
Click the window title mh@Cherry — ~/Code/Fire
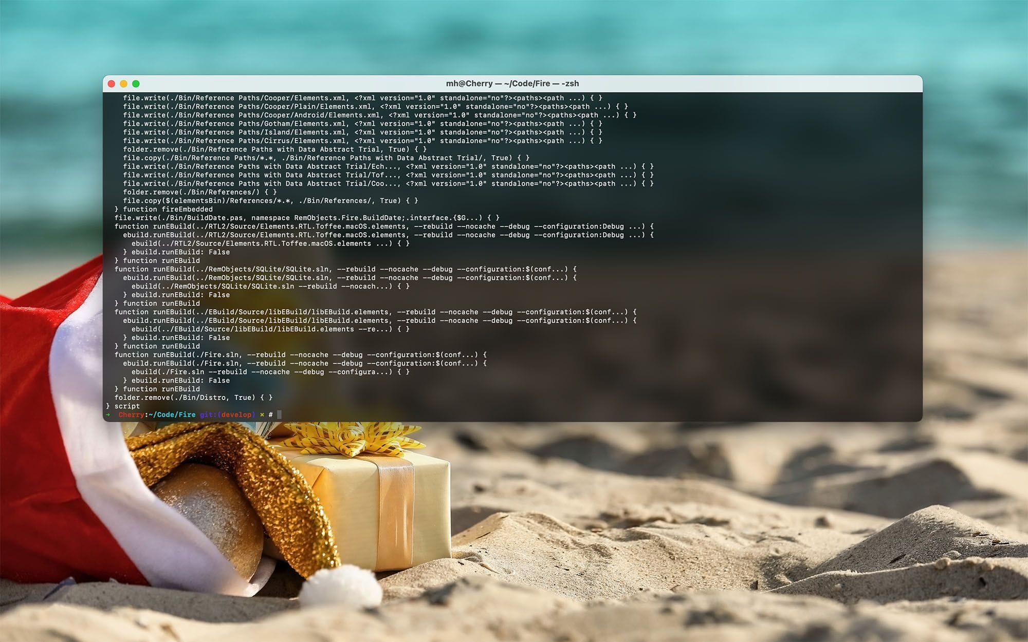pos(512,83)
